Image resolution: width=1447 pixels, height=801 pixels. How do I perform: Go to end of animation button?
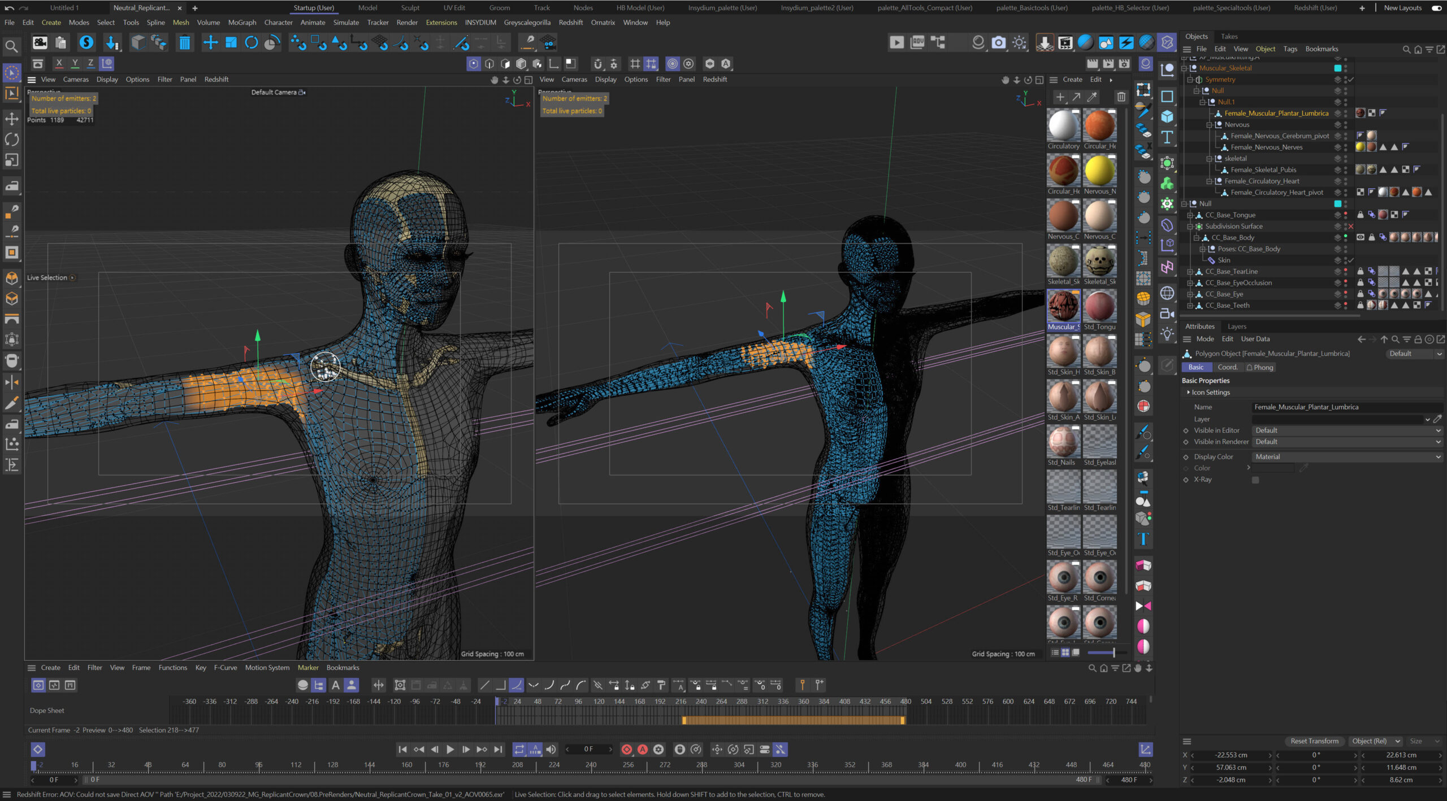[498, 750]
